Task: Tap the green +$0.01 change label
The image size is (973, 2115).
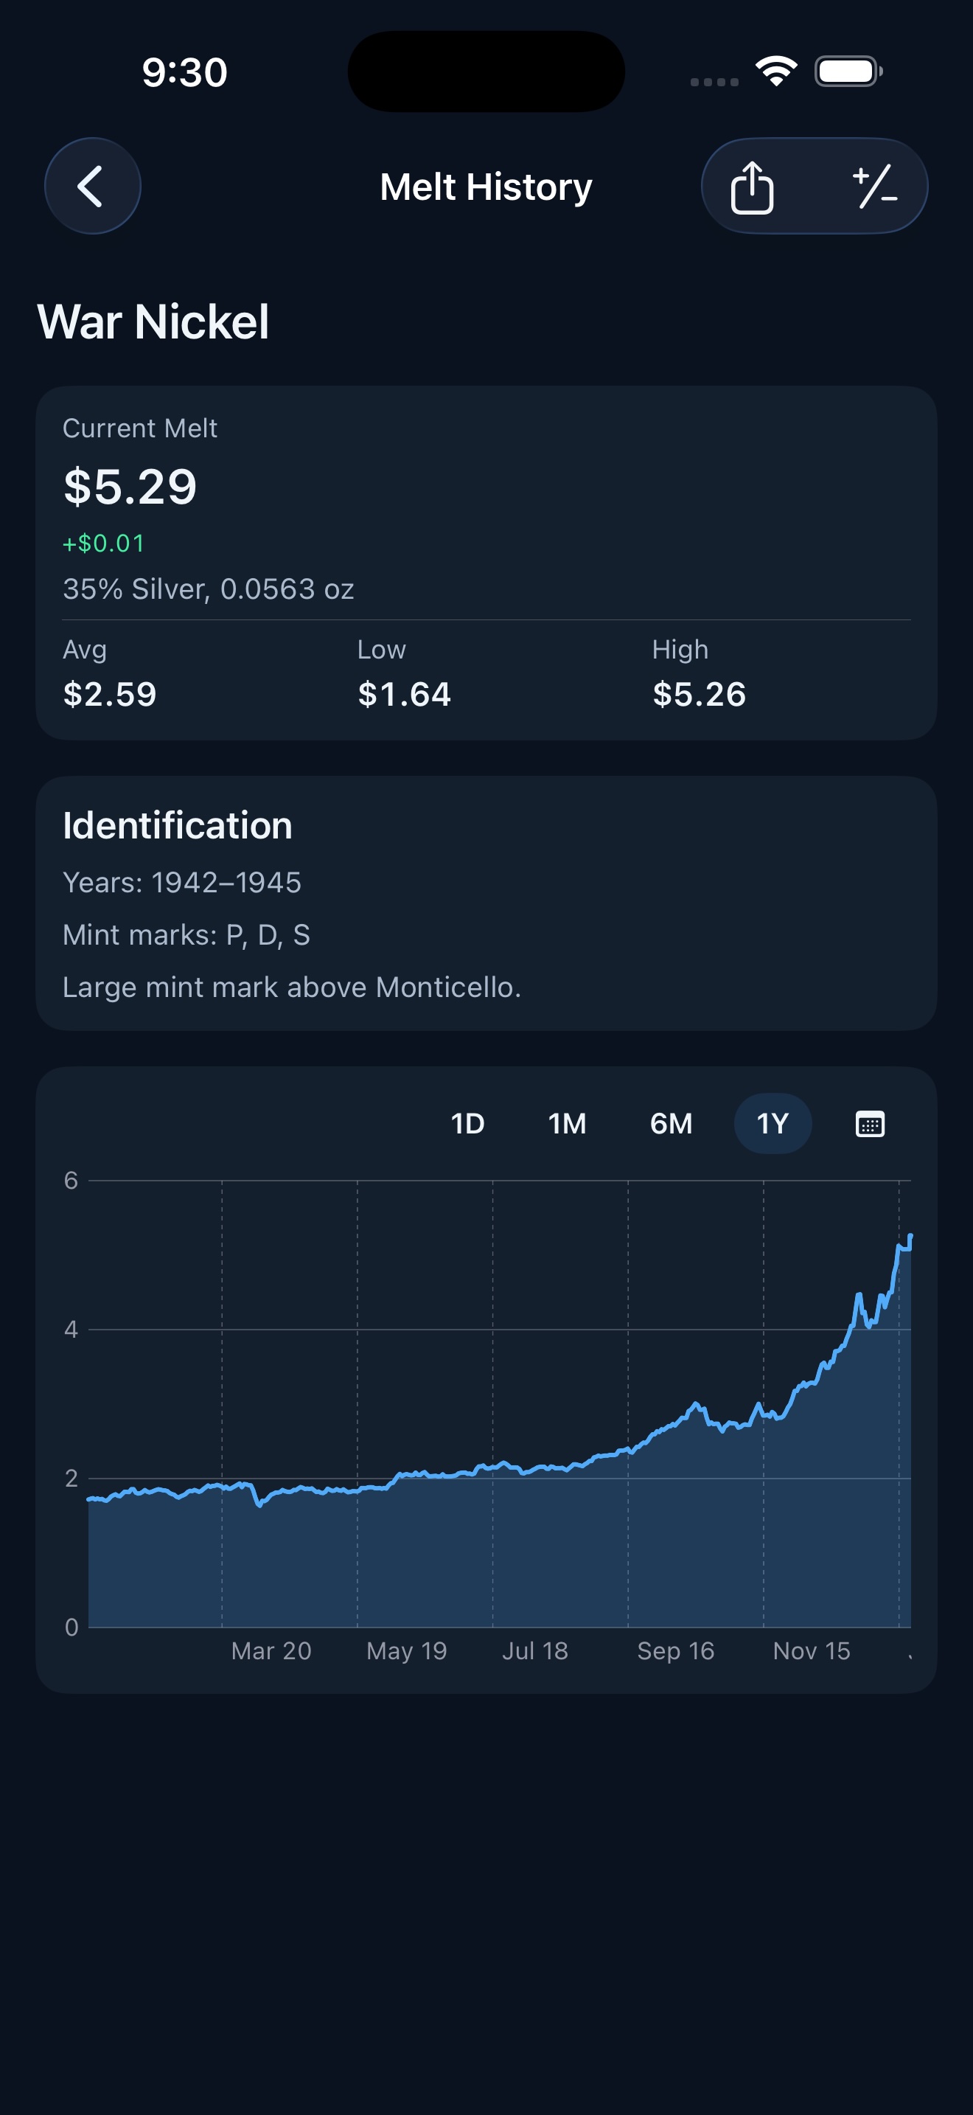Action: tap(104, 543)
